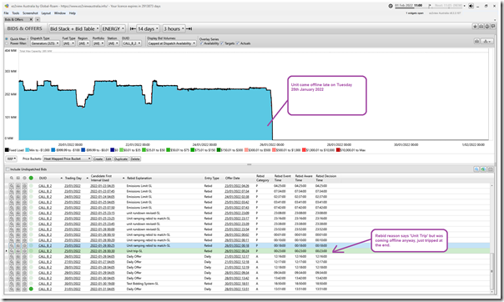Click the favourite star icon in widget header
Viewport: 504px width, 302px height.
click(x=475, y=27)
